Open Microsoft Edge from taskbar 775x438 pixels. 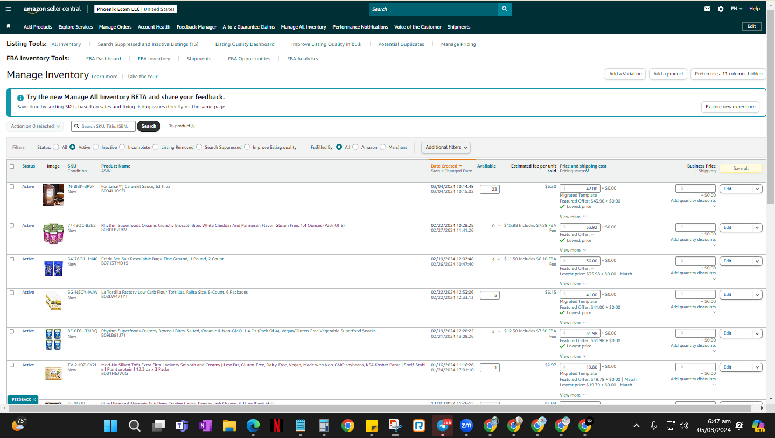click(x=253, y=426)
